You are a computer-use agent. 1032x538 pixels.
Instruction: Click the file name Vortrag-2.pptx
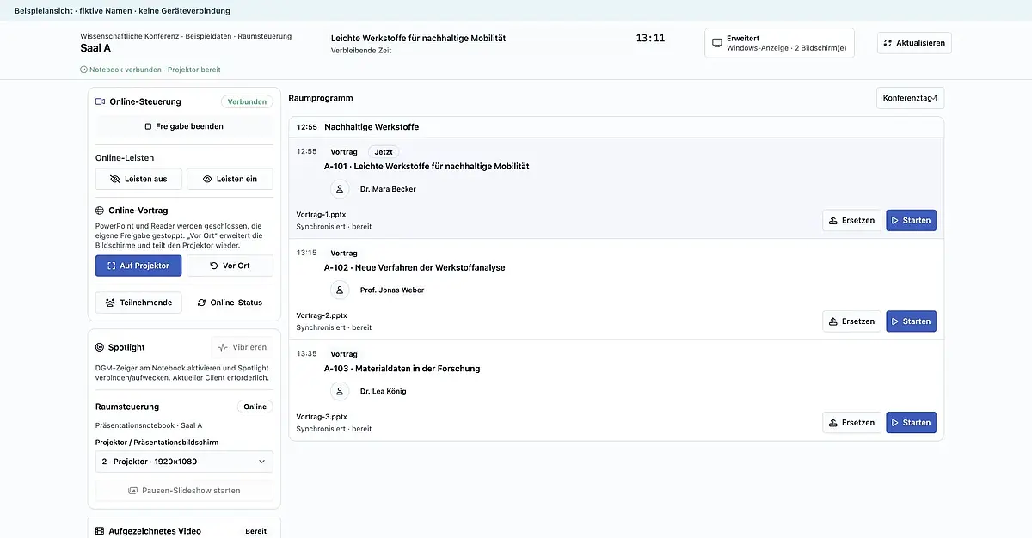322,315
